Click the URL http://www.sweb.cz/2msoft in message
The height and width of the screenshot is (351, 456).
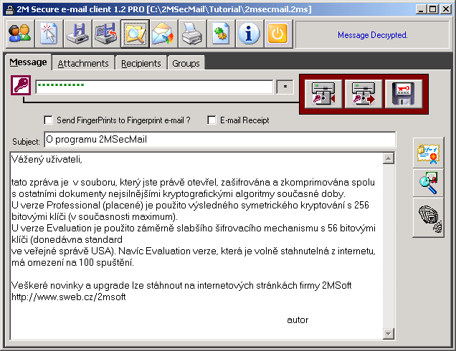coord(69,297)
